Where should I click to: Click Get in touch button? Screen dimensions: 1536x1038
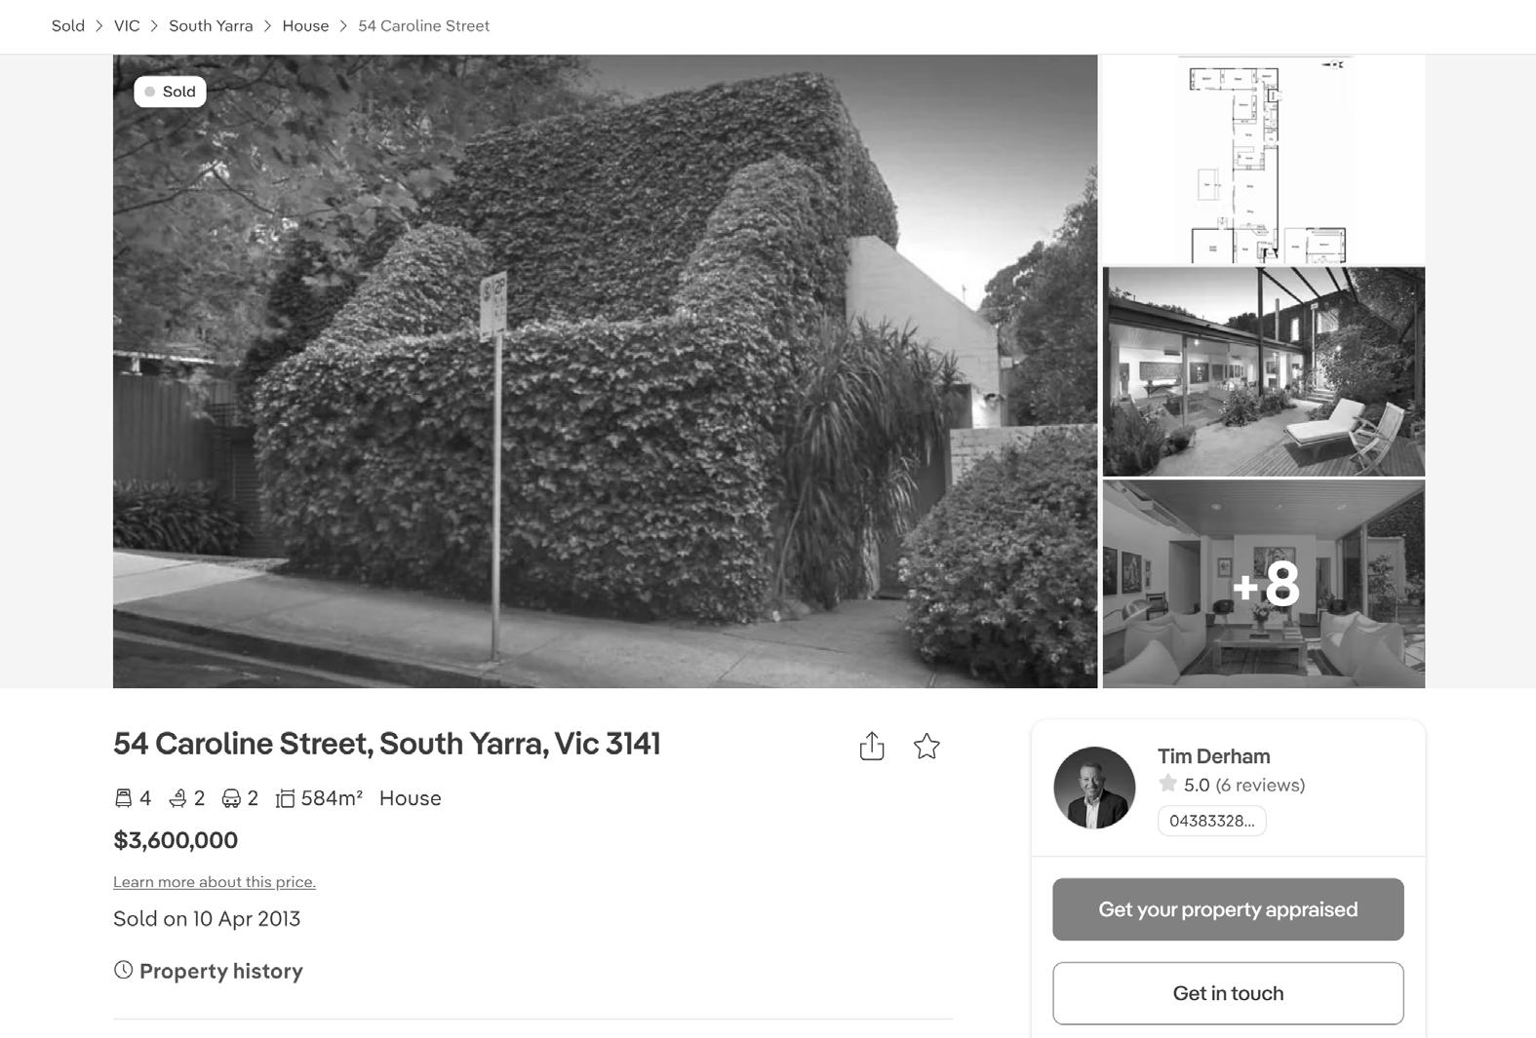(1228, 993)
